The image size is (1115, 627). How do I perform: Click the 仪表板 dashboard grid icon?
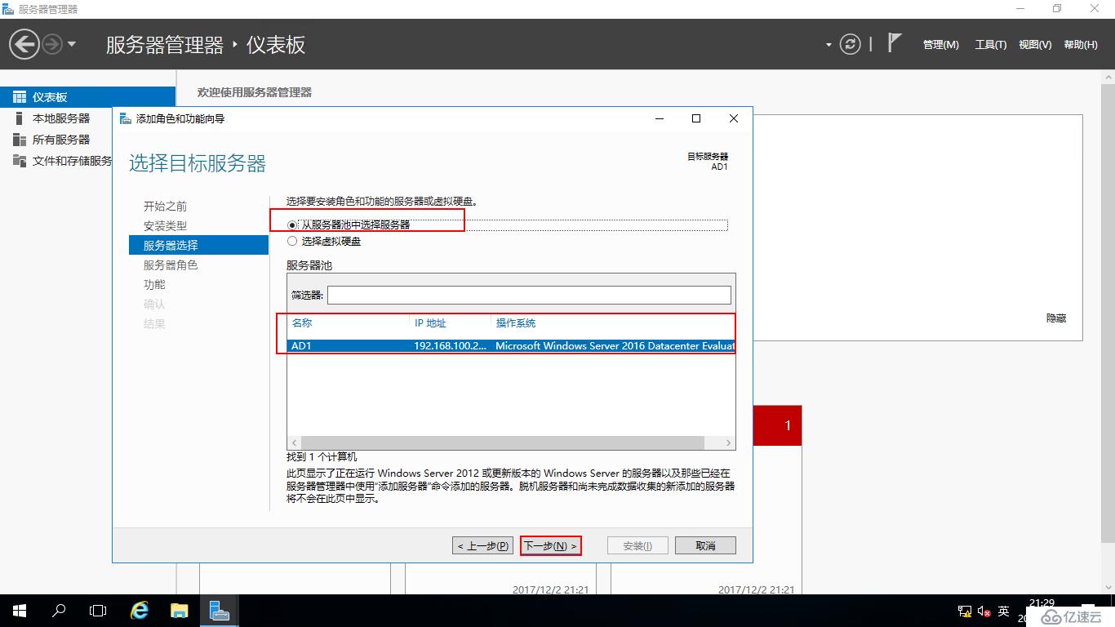point(20,97)
